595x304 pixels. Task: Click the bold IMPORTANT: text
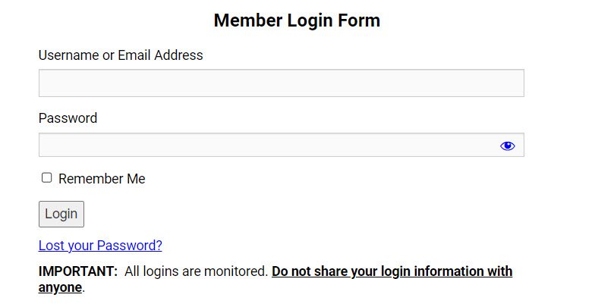tap(78, 271)
